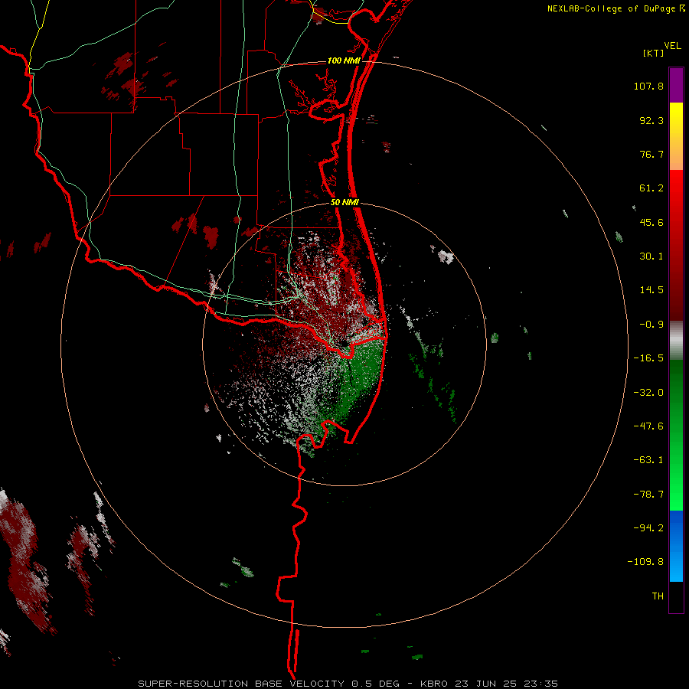Click the -109.8 legend value

[645, 562]
